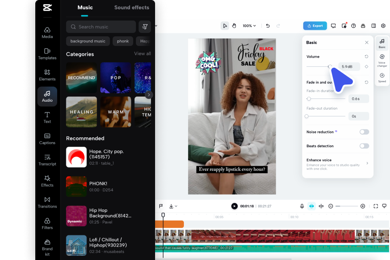Play the video preview
Image resolution: width=390 pixels, height=260 pixels.
click(234, 206)
